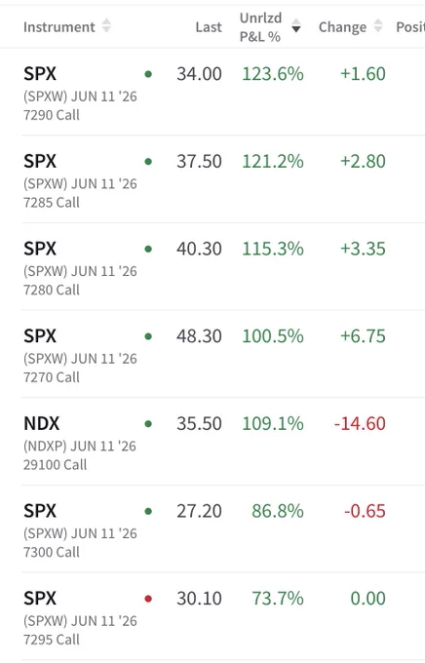
Task: Select the Last column header
Action: (x=209, y=27)
